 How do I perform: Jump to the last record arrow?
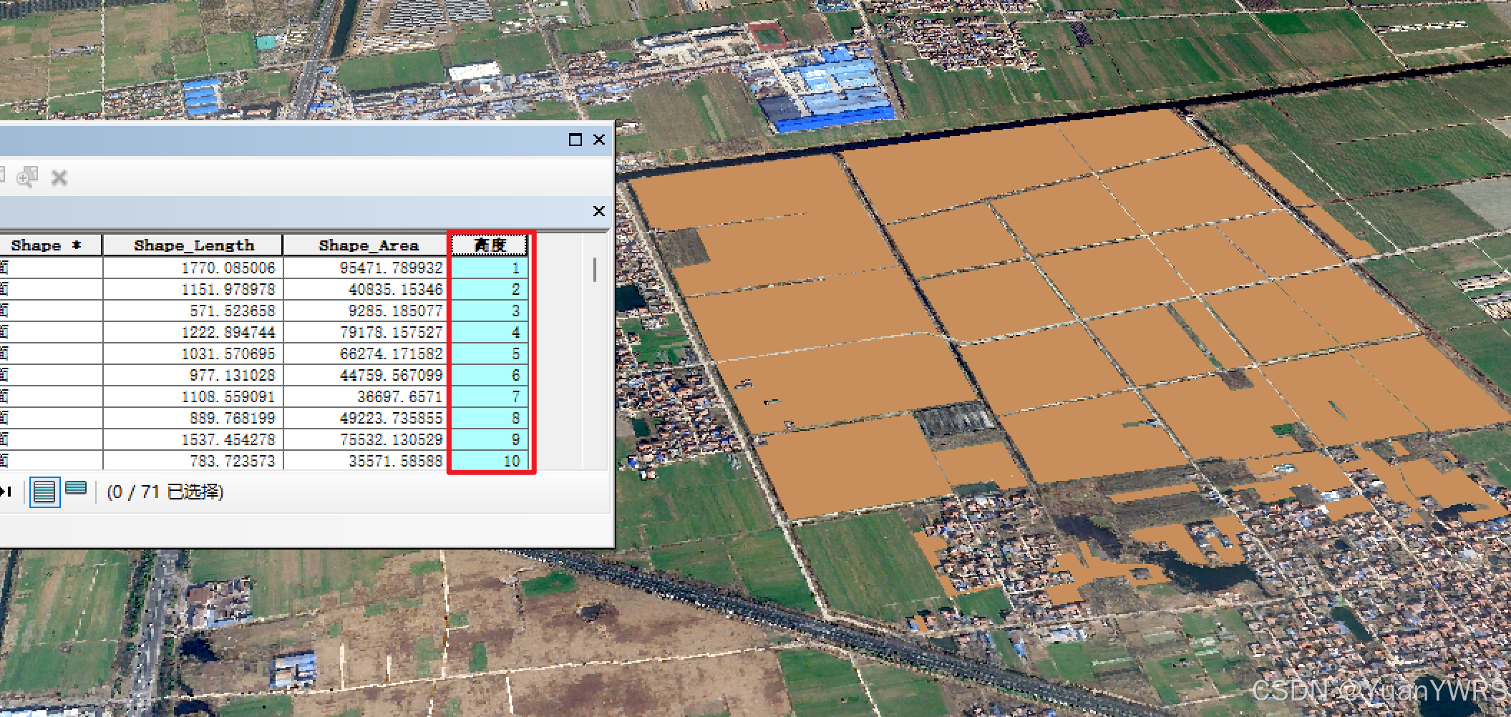point(6,492)
